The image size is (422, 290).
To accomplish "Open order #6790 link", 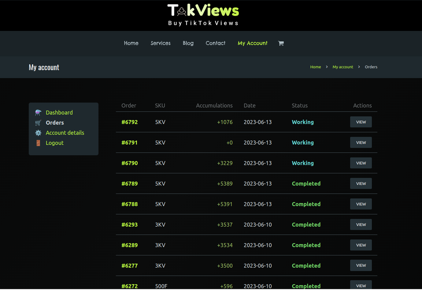I will pos(130,163).
